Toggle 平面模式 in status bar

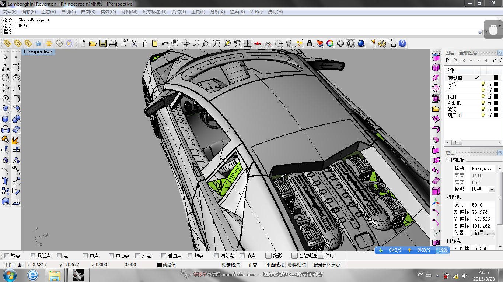(x=275, y=265)
